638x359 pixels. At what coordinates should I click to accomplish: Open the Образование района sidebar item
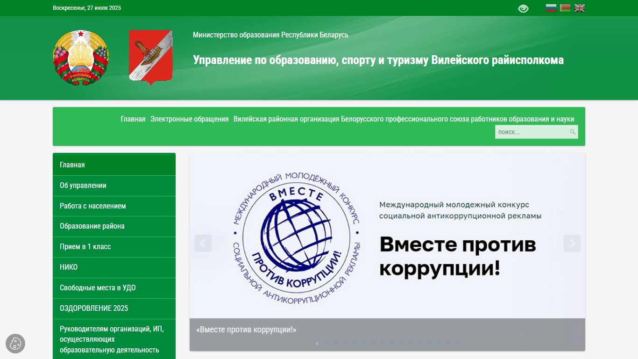114,226
